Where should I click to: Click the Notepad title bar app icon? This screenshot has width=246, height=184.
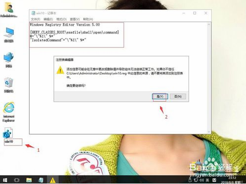coord(33,13)
